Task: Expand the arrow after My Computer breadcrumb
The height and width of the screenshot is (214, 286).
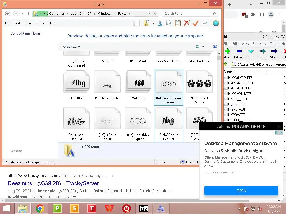Action: pyautogui.click(x=67, y=14)
